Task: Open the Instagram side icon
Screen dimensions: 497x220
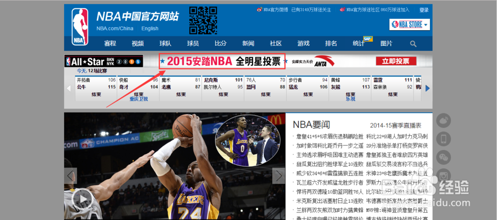Action: 444,175
